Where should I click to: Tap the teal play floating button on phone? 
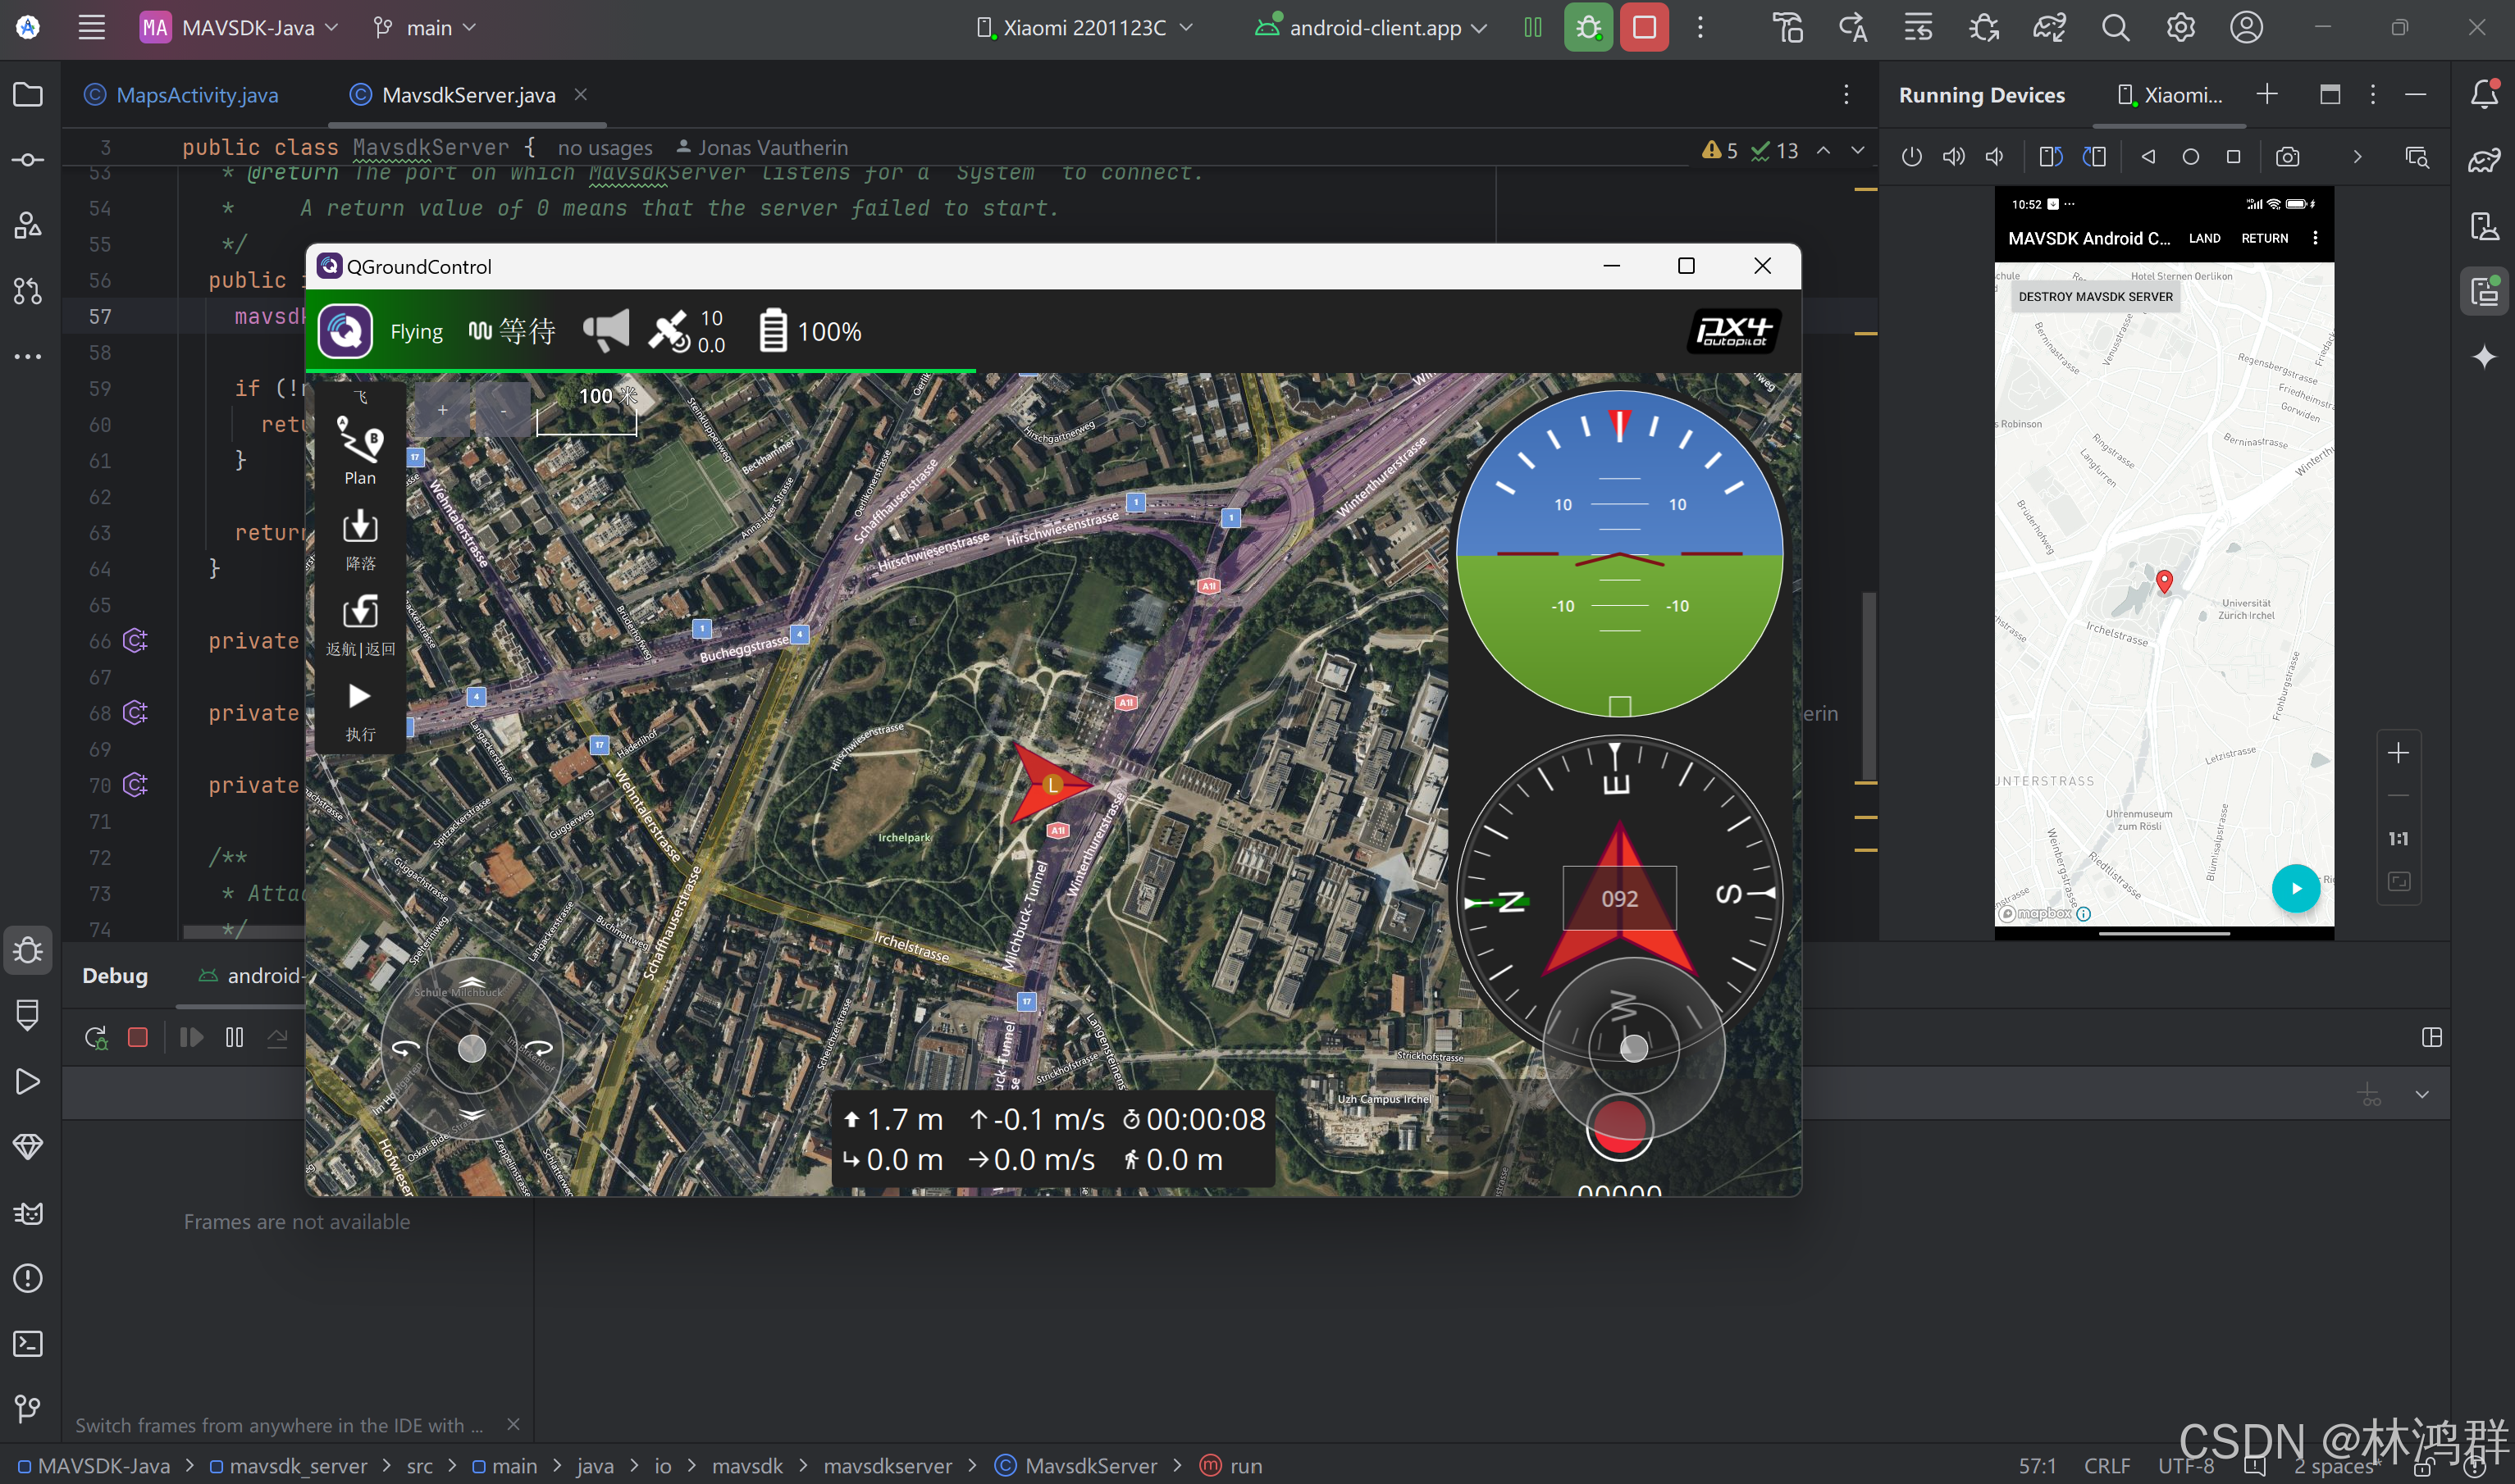(x=2295, y=888)
